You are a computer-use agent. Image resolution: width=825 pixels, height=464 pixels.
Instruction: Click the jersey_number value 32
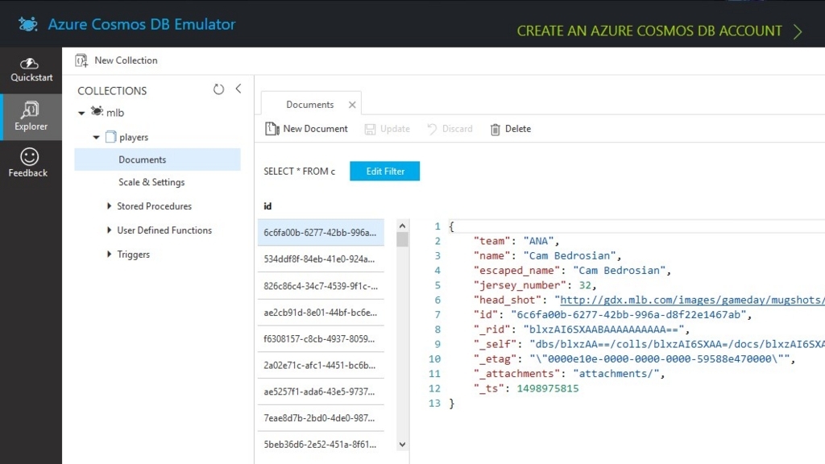tap(585, 285)
